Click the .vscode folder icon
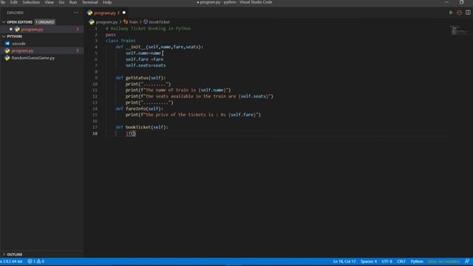The image size is (473, 266). [7, 44]
